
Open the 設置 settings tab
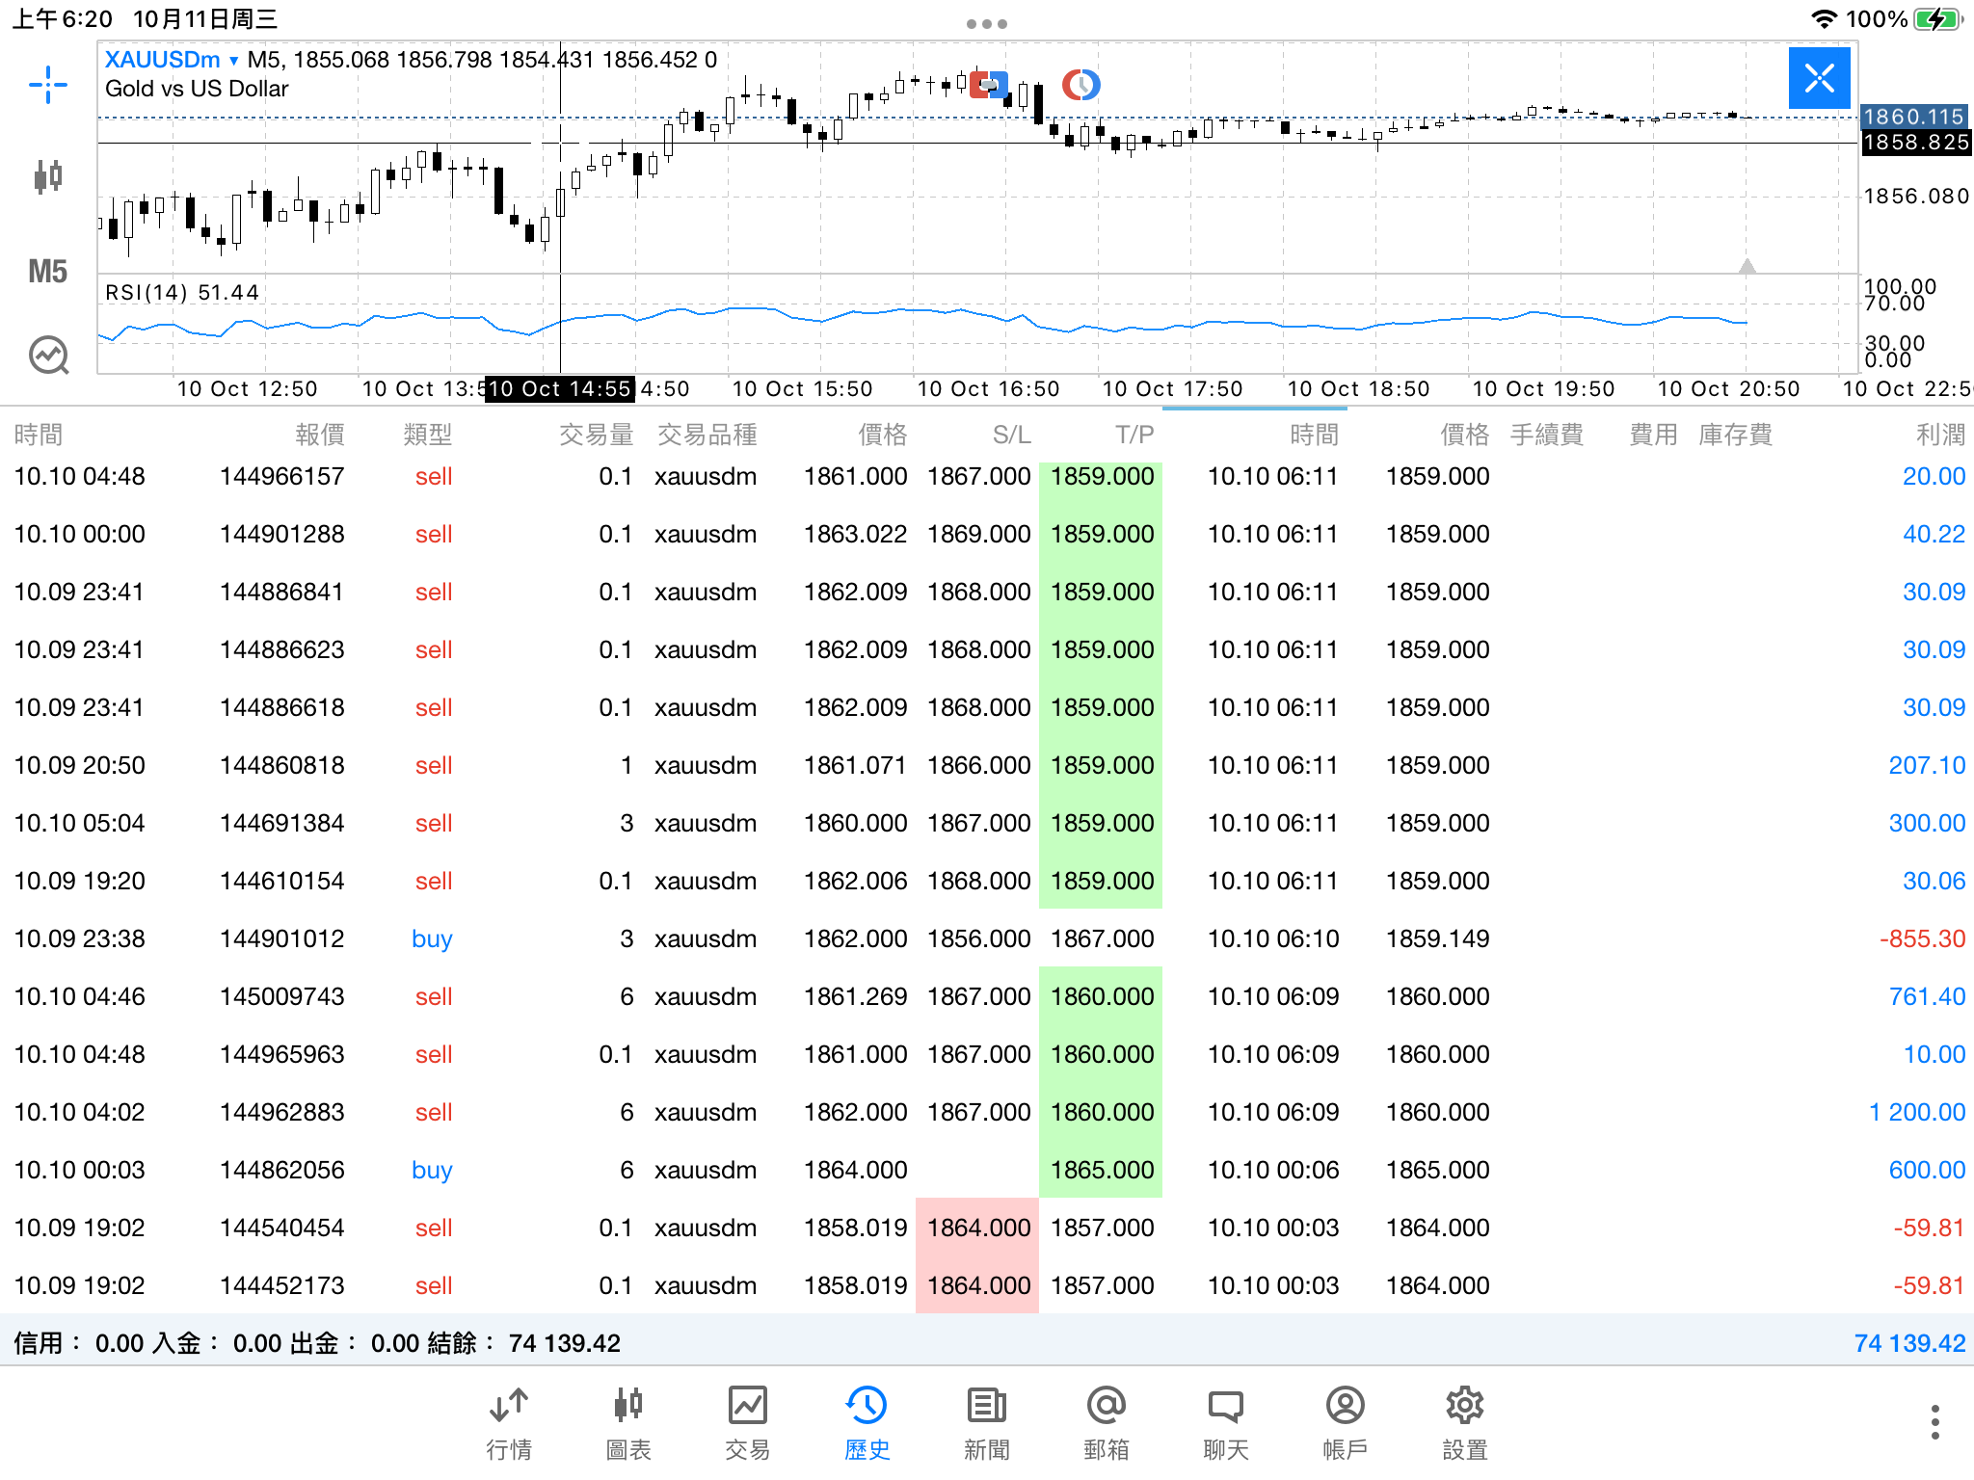click(1465, 1424)
